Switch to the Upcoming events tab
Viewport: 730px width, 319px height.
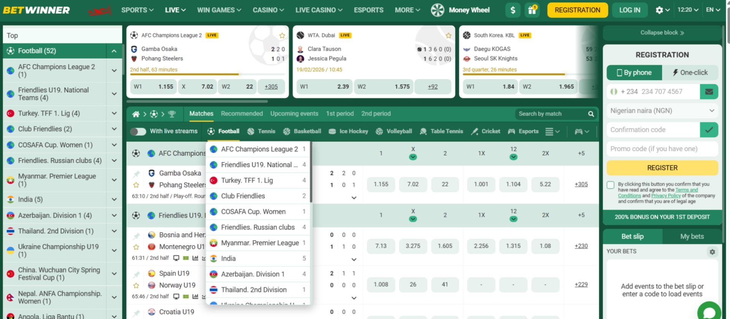[294, 113]
